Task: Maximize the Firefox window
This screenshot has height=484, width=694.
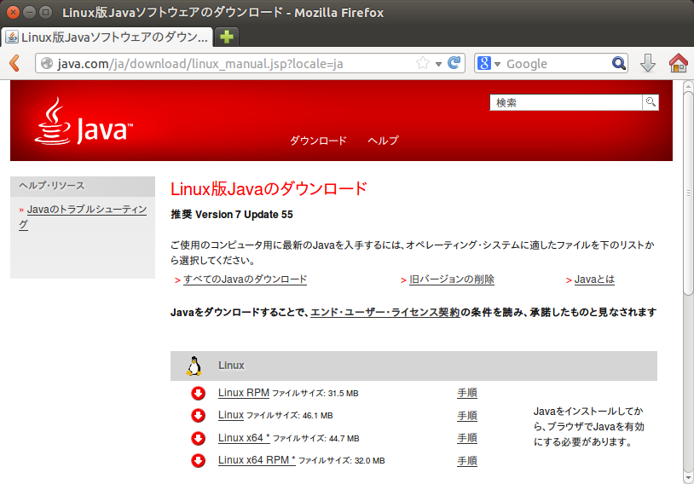Action: [x=45, y=13]
